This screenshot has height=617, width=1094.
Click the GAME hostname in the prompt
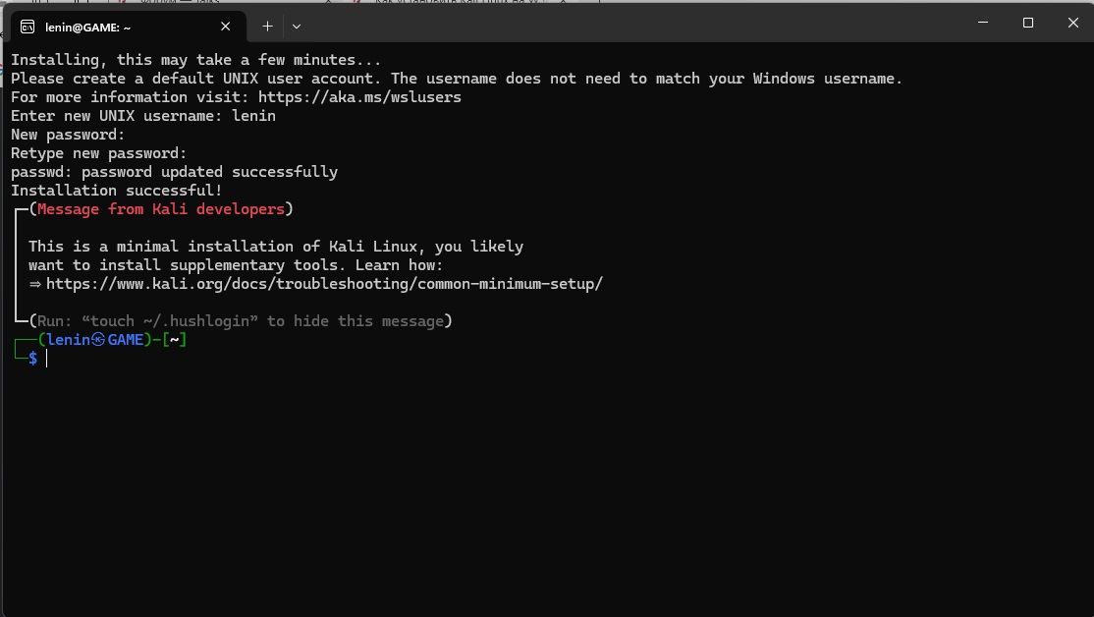(126, 339)
